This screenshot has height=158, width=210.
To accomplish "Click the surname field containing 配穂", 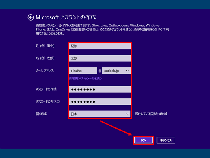I will [100, 46].
